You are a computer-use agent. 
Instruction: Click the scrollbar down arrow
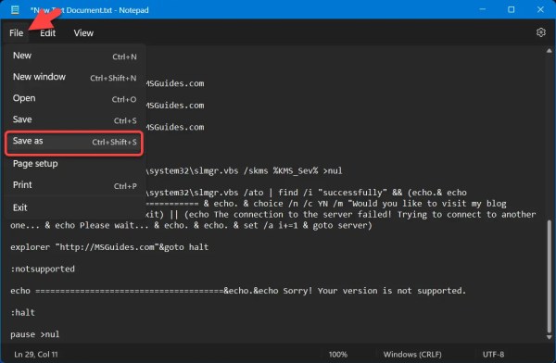tap(549, 337)
